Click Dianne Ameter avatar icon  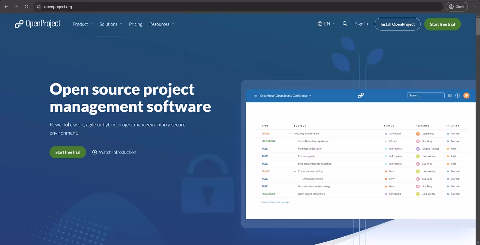pos(418,149)
